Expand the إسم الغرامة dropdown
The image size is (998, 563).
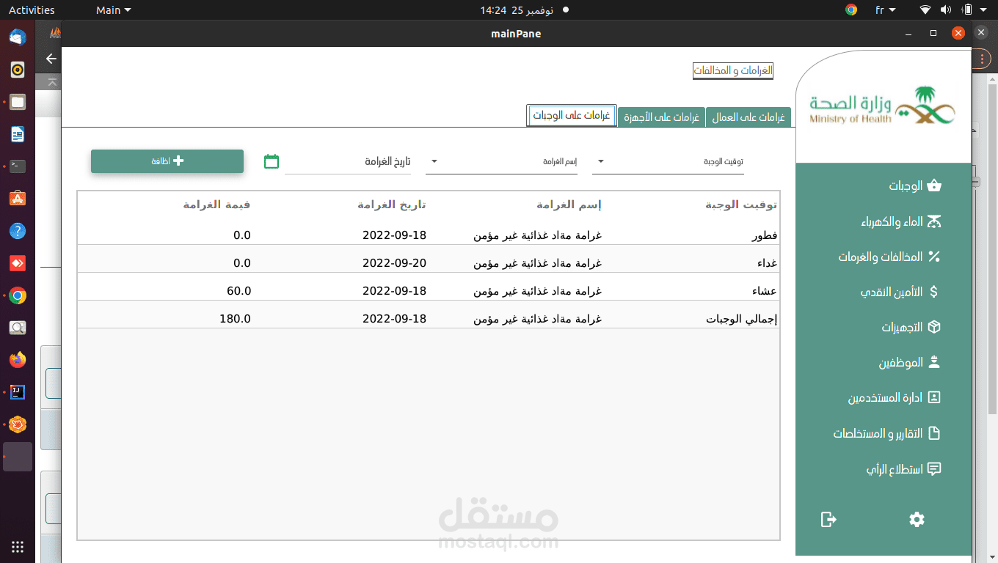[434, 161]
